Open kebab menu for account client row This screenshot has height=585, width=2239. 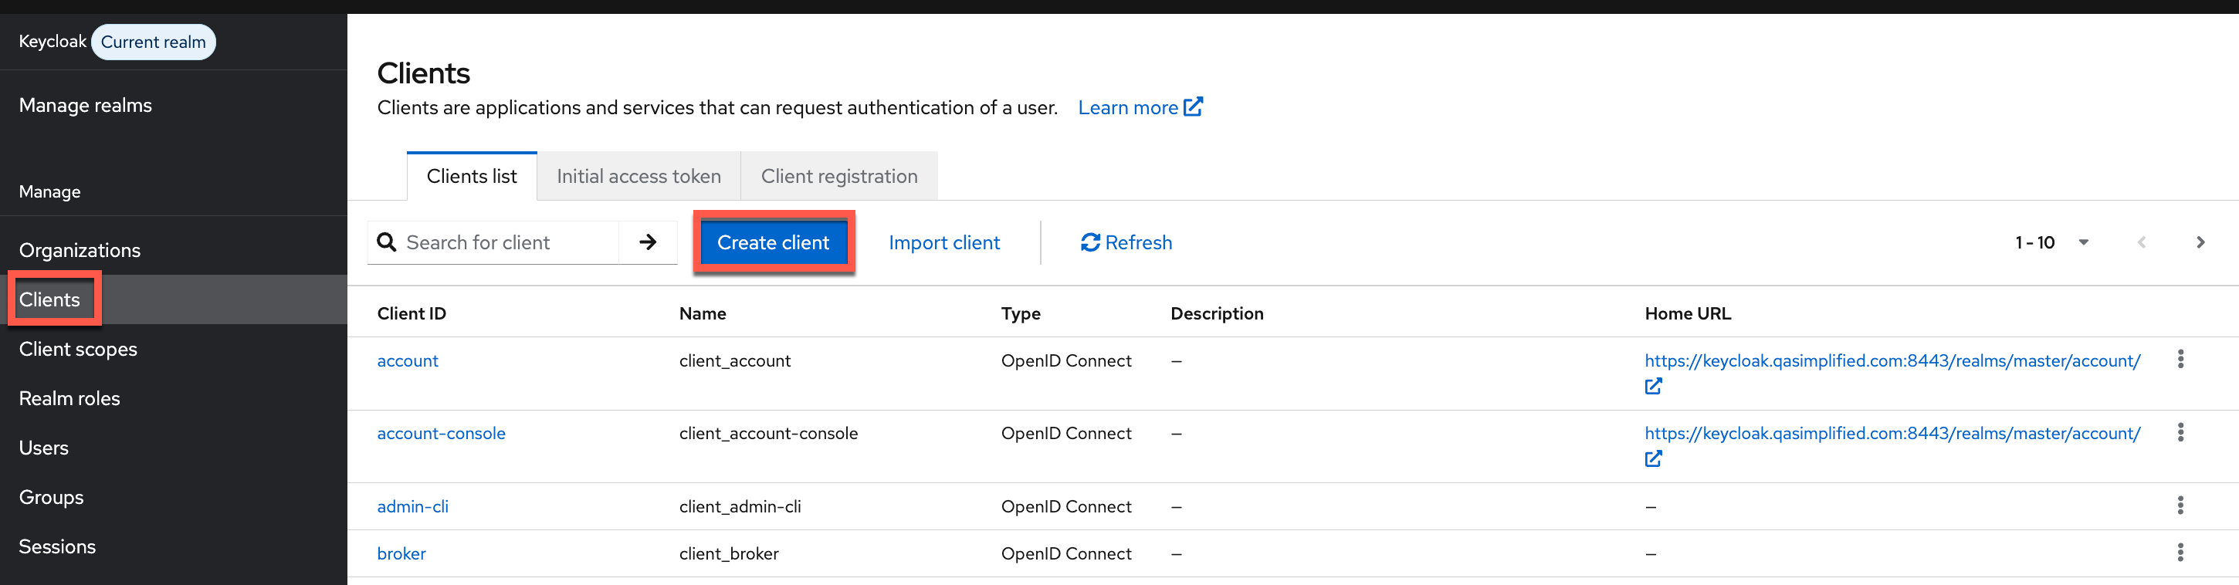[x=2180, y=360]
